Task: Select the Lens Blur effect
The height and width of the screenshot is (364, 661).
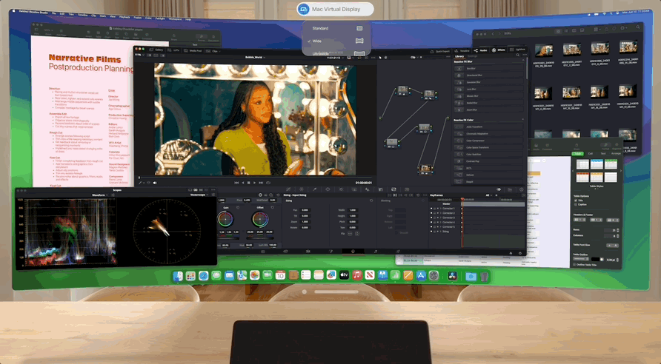Action: point(488,90)
